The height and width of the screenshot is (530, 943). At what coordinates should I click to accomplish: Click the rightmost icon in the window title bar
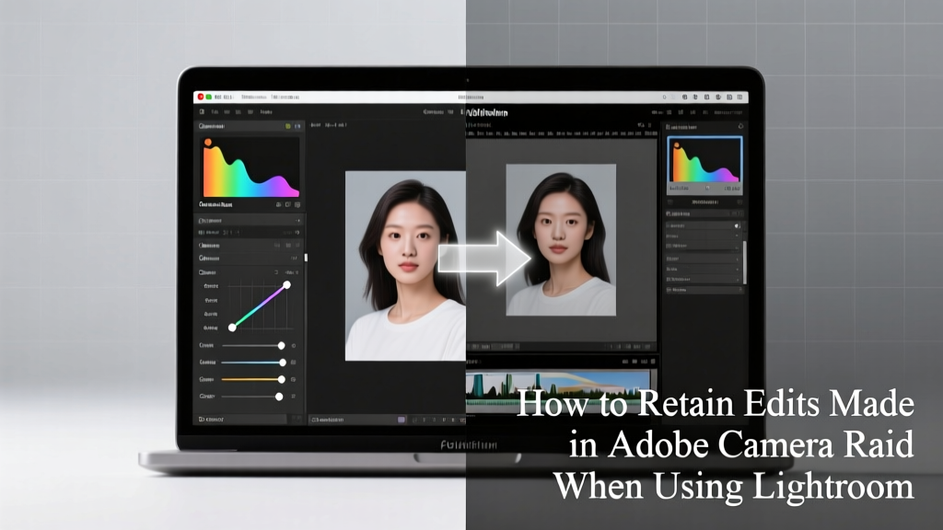pos(740,97)
